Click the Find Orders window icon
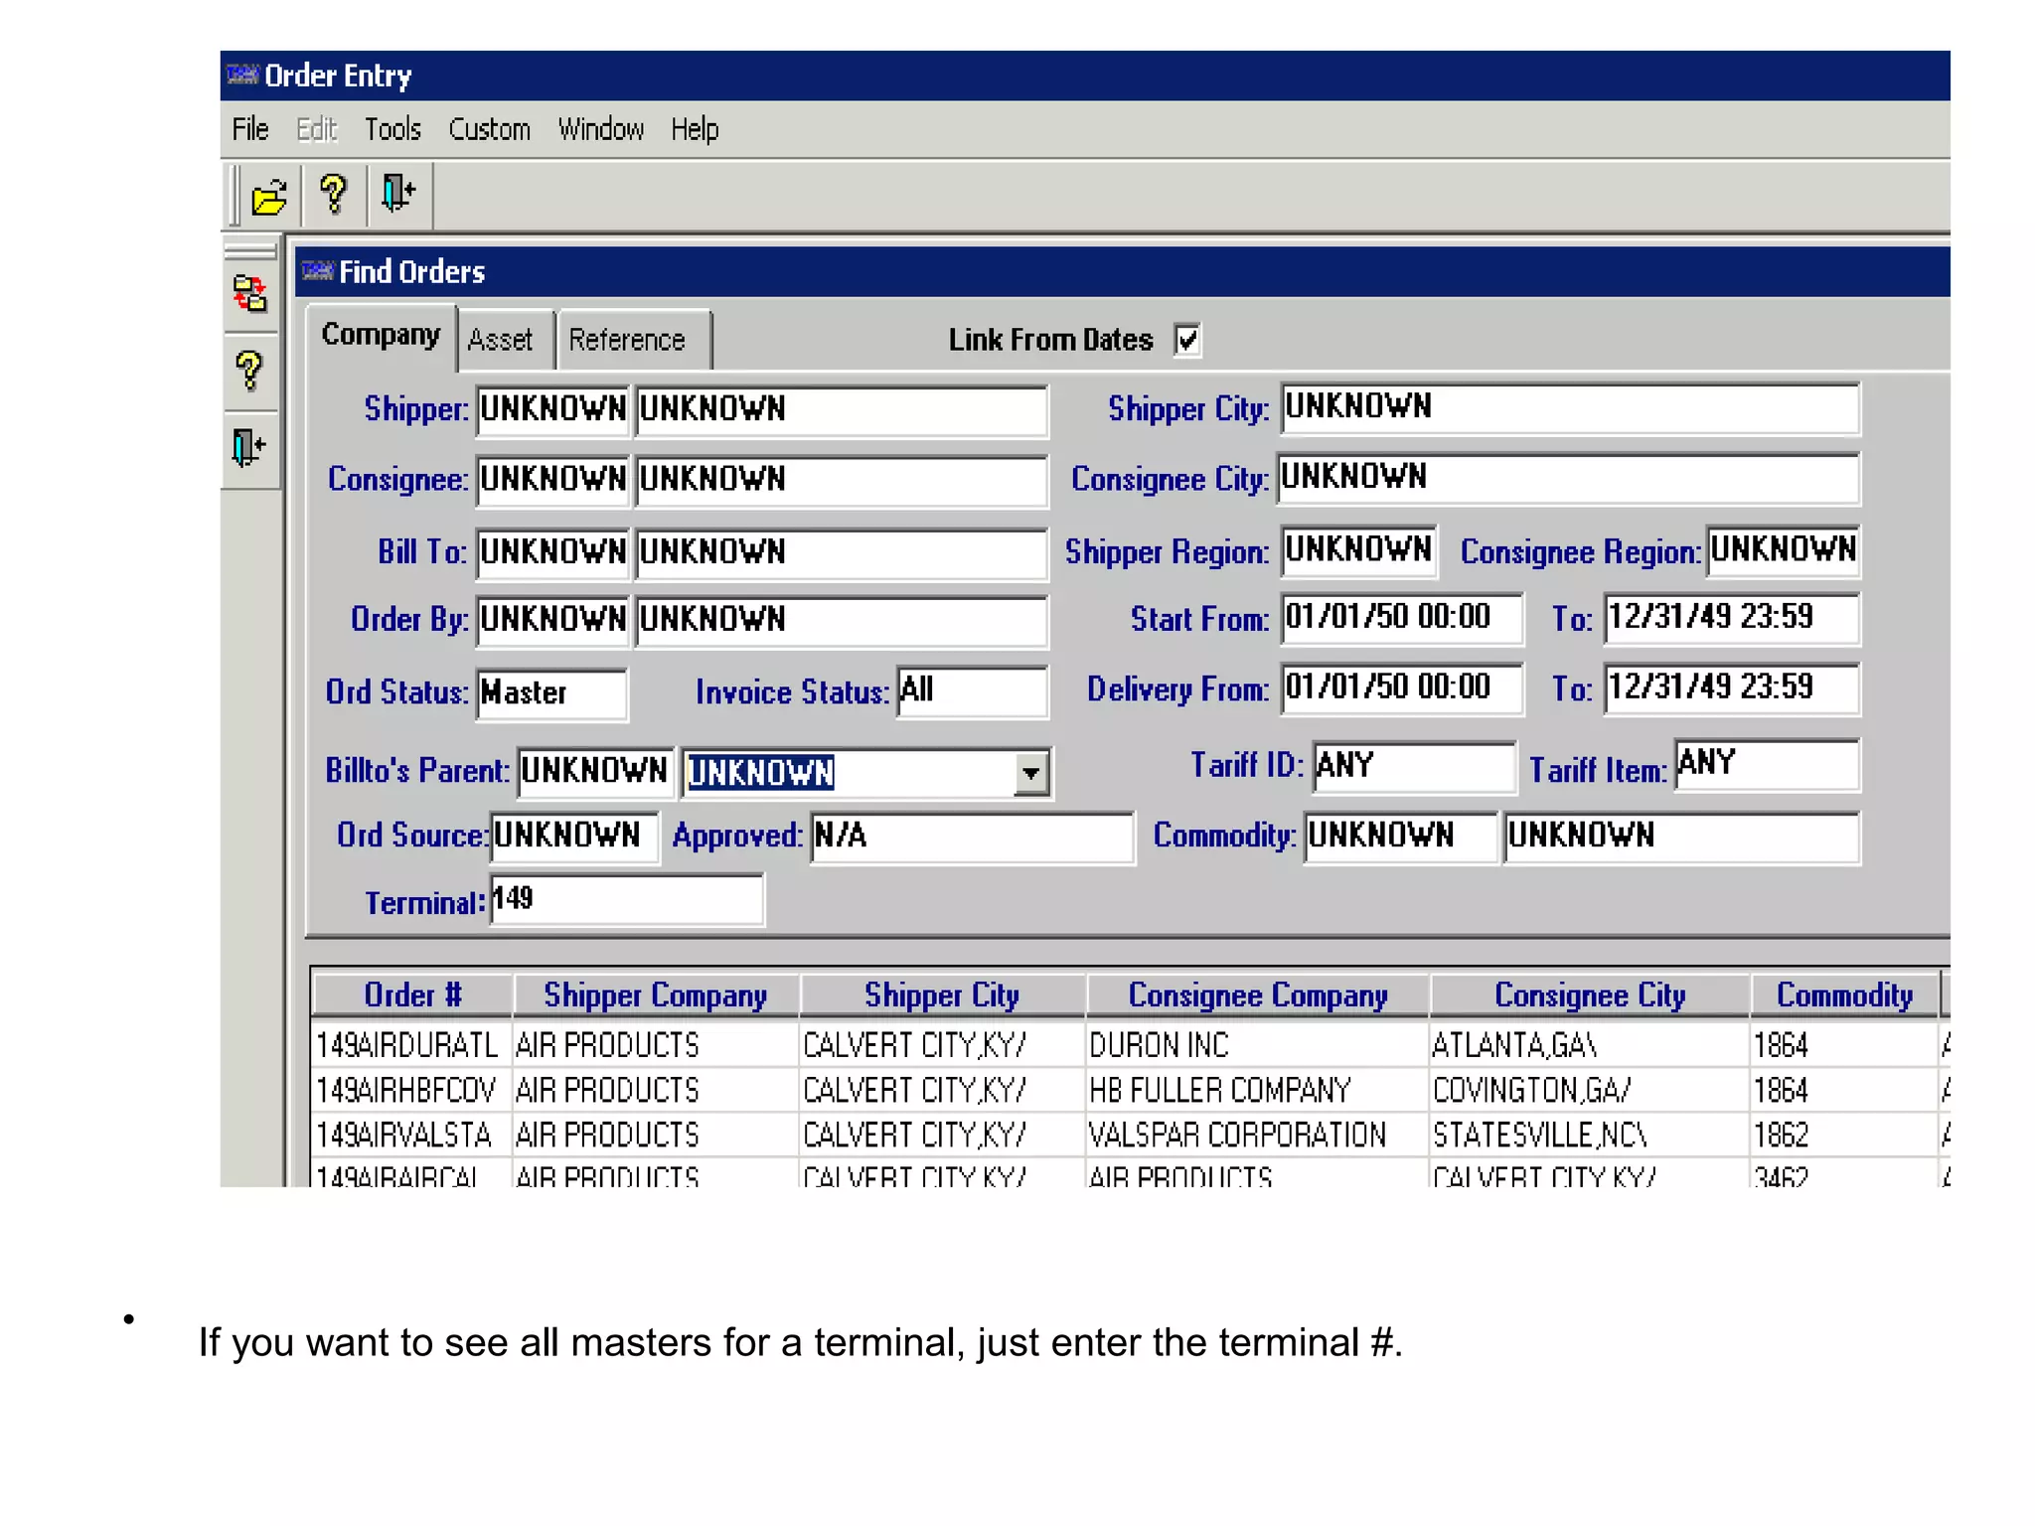 (x=317, y=271)
